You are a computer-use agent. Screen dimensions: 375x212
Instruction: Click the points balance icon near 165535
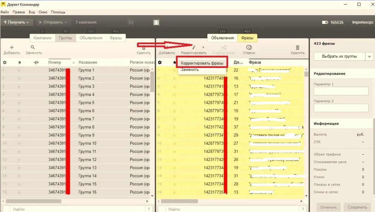point(325,22)
